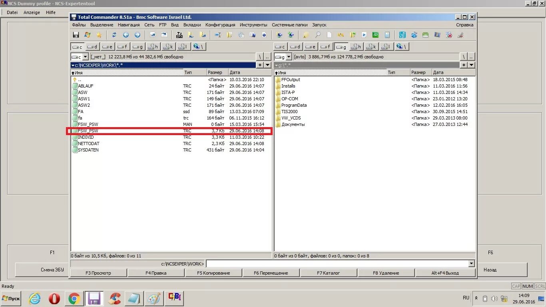
Task: Open Paint from the taskbar
Action: [154, 299]
